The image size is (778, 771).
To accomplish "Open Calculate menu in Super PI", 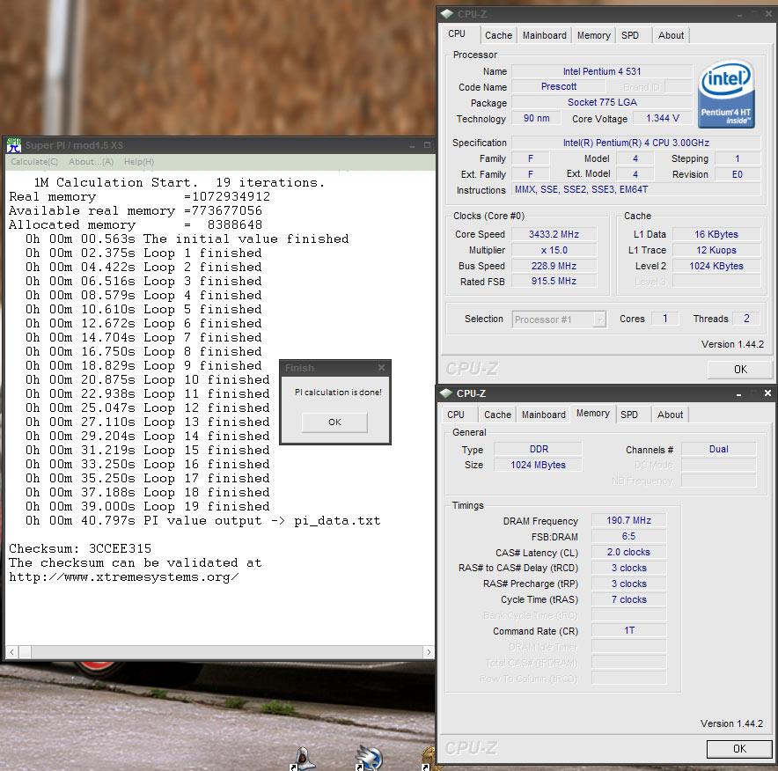I will pos(34,162).
